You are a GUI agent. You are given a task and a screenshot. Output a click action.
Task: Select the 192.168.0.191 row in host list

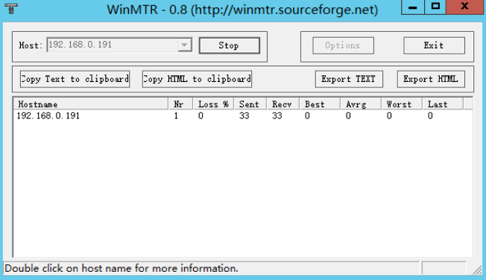pos(243,116)
